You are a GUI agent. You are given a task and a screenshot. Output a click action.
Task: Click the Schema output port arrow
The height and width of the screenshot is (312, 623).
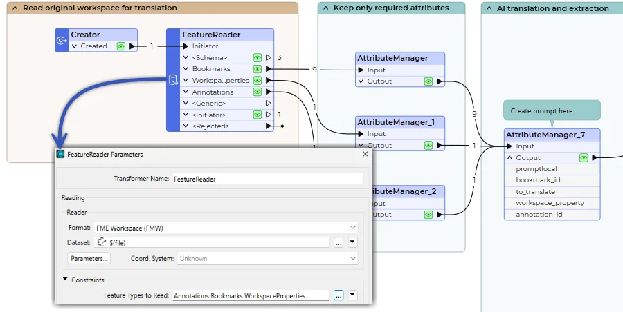269,58
